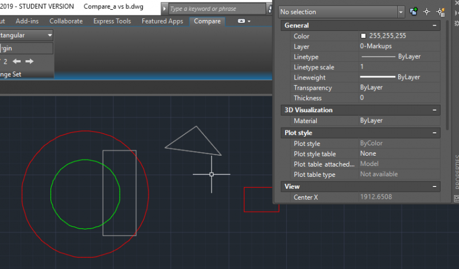Image resolution: width=459 pixels, height=269 pixels.
Task: Go to next comparison change arrow
Action: tap(29, 61)
